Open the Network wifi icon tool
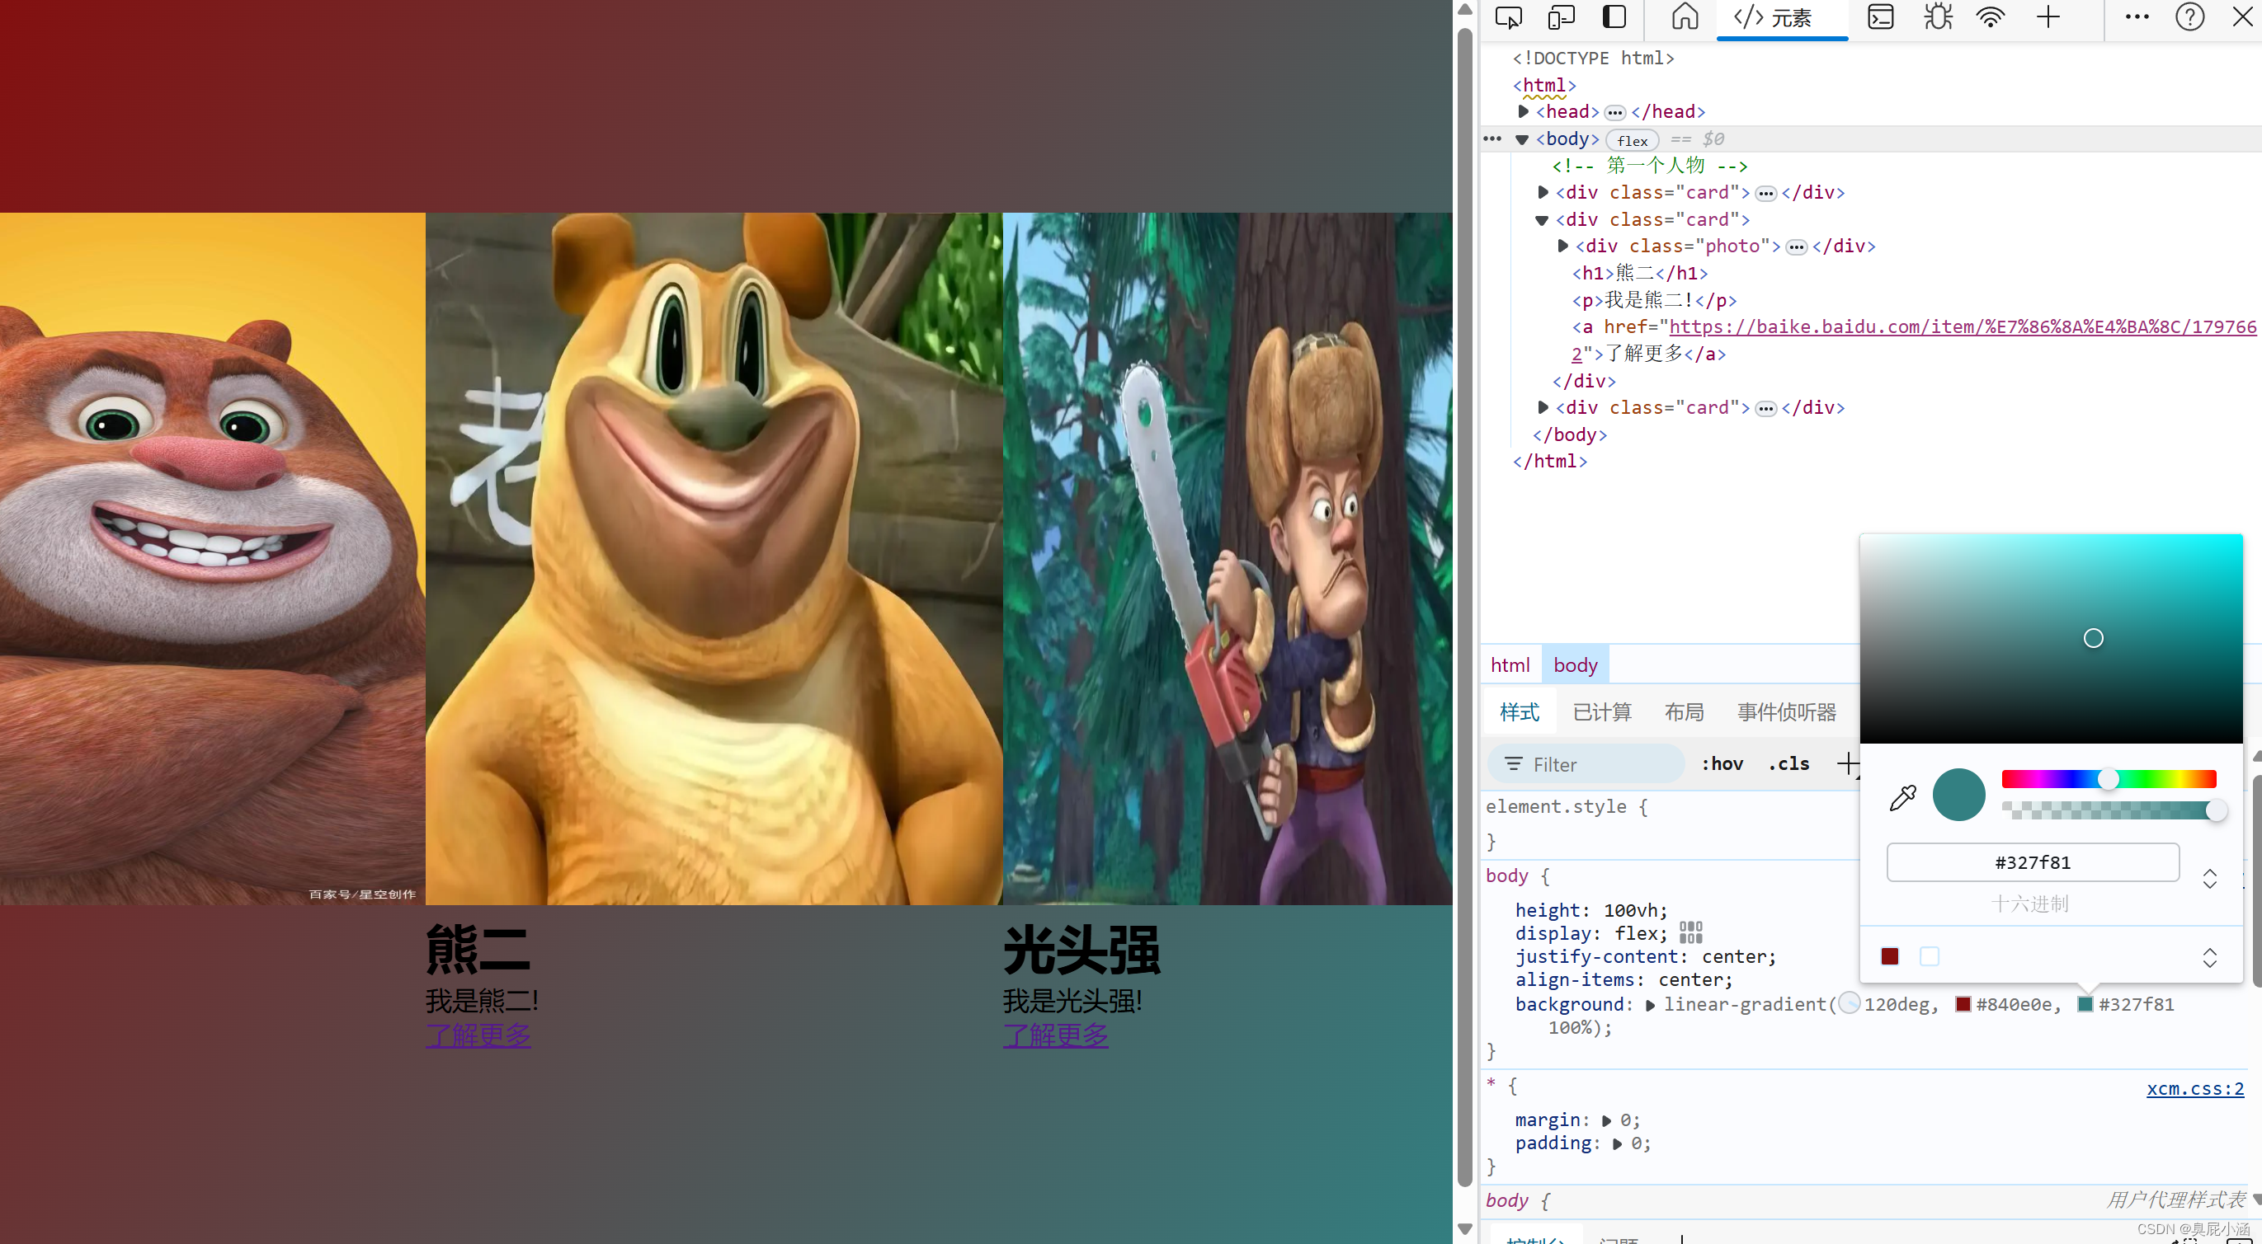This screenshot has height=1244, width=2262. (1991, 17)
